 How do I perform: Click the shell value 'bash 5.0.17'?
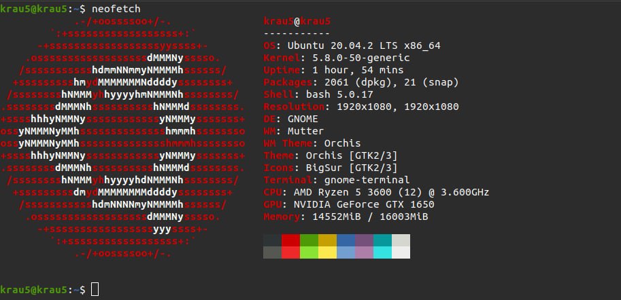coord(340,95)
